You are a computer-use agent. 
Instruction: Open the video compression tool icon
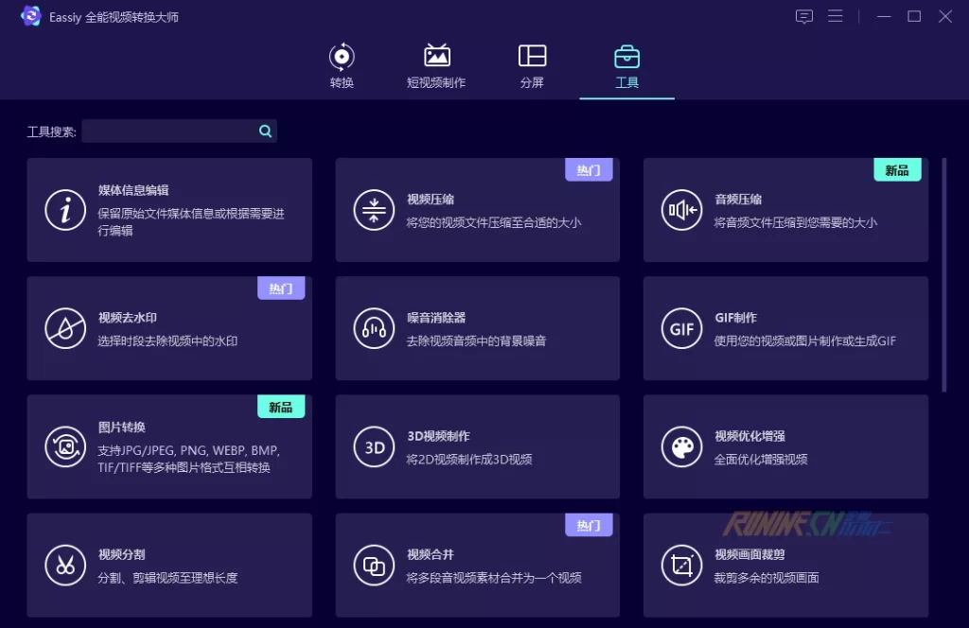[374, 210]
